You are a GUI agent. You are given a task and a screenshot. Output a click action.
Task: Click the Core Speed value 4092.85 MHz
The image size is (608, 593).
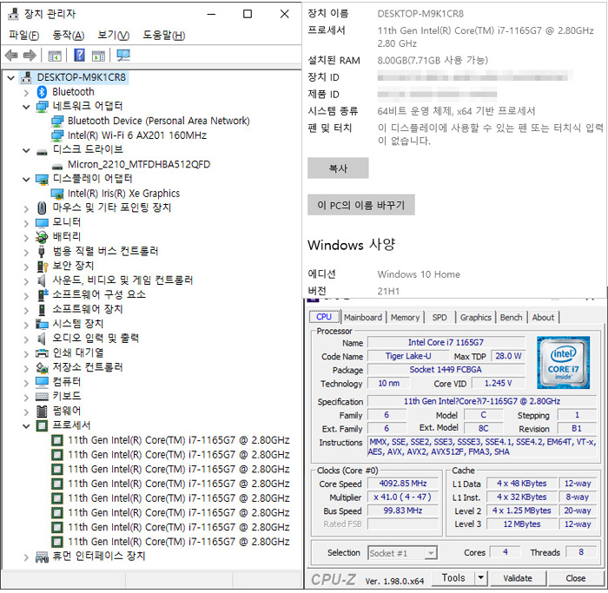[403, 484]
